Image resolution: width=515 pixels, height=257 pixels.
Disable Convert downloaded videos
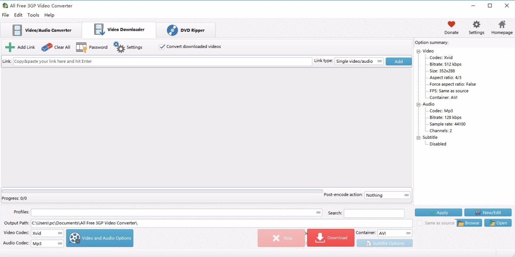[x=162, y=47]
